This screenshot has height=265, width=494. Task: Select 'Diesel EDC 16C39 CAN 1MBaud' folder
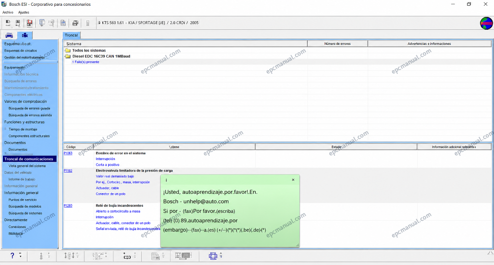[101, 56]
